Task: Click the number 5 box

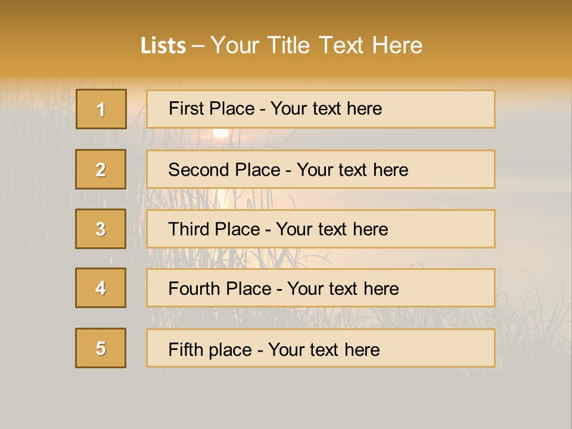Action: pos(101,348)
